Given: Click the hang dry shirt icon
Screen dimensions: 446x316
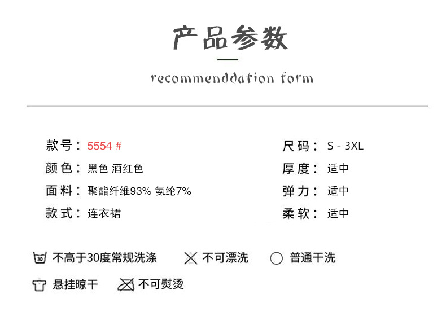Looking at the screenshot, I should [39, 285].
